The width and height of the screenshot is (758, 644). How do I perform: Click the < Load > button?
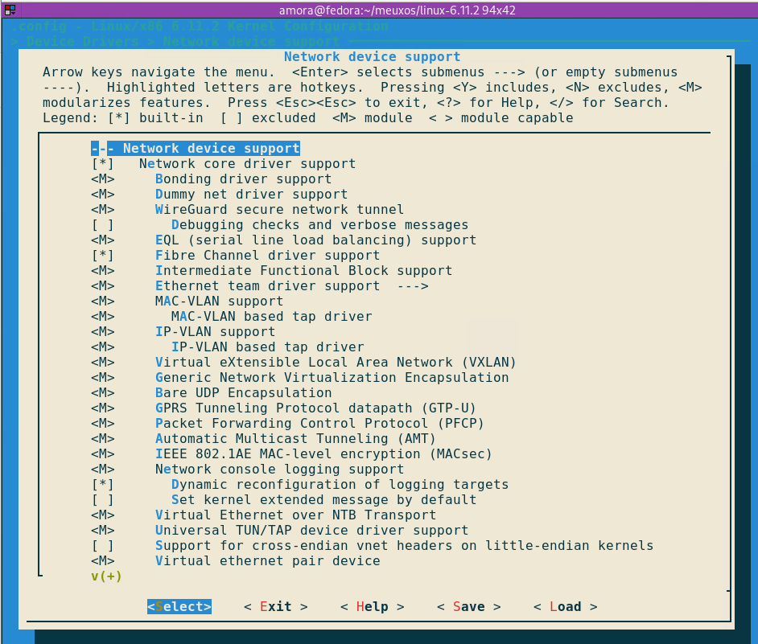pyautogui.click(x=566, y=607)
